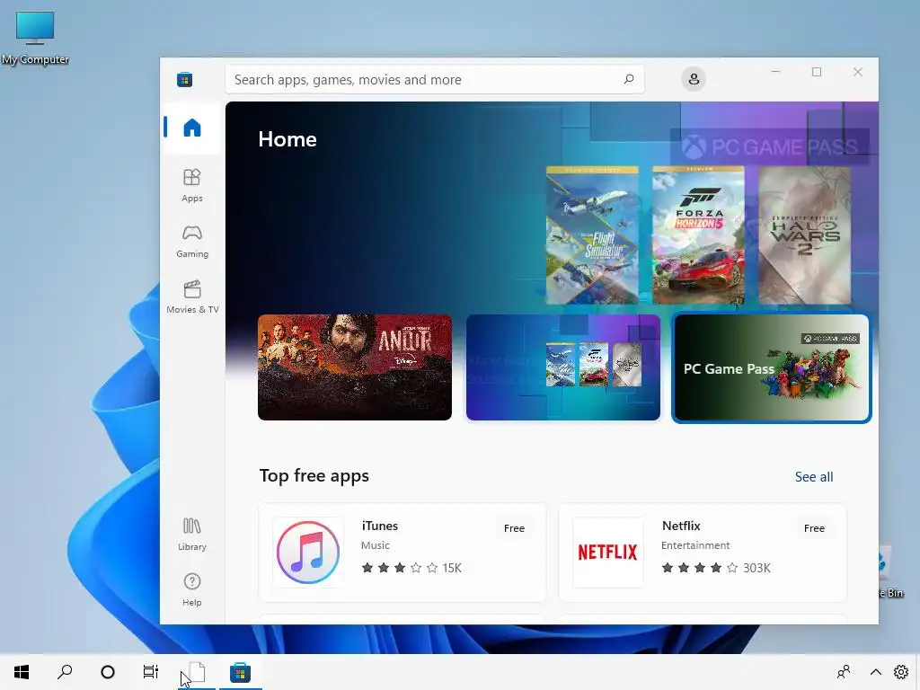Click the Entertainment category under Netflix
This screenshot has width=920, height=690.
[695, 545]
